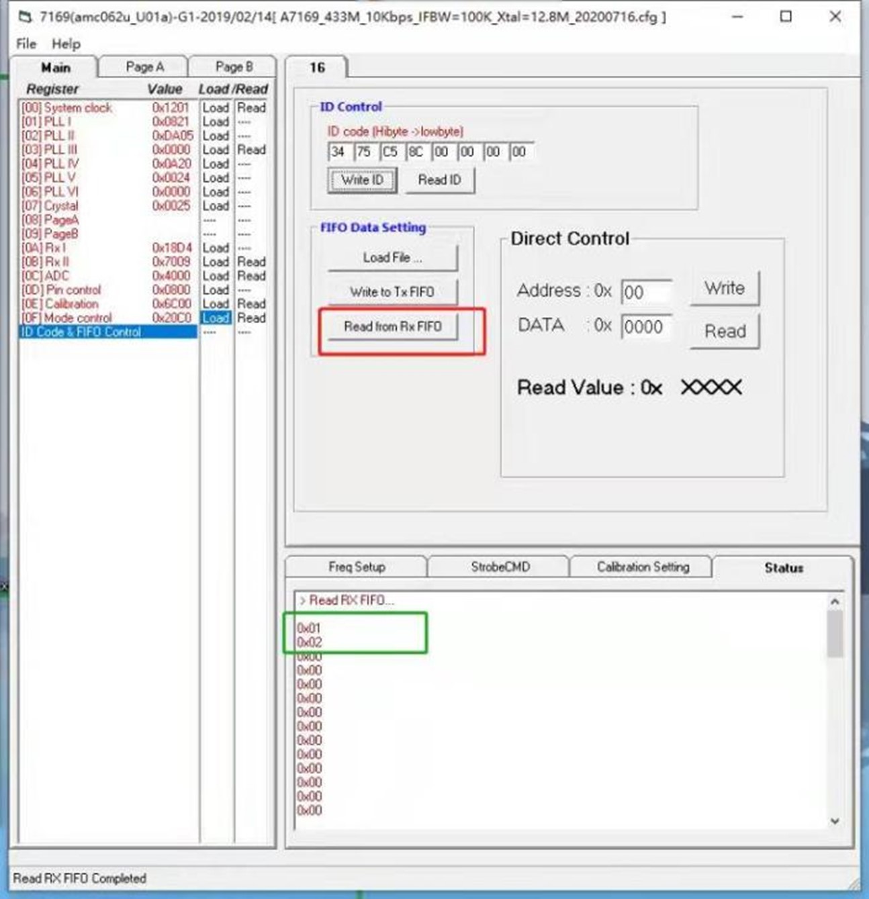Click Write to Tx FIFO button

(392, 292)
